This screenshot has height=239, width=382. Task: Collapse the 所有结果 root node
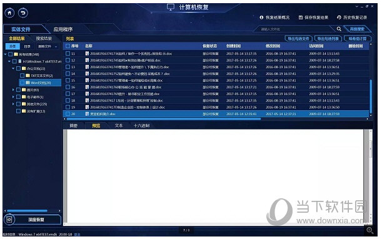pos(6,54)
